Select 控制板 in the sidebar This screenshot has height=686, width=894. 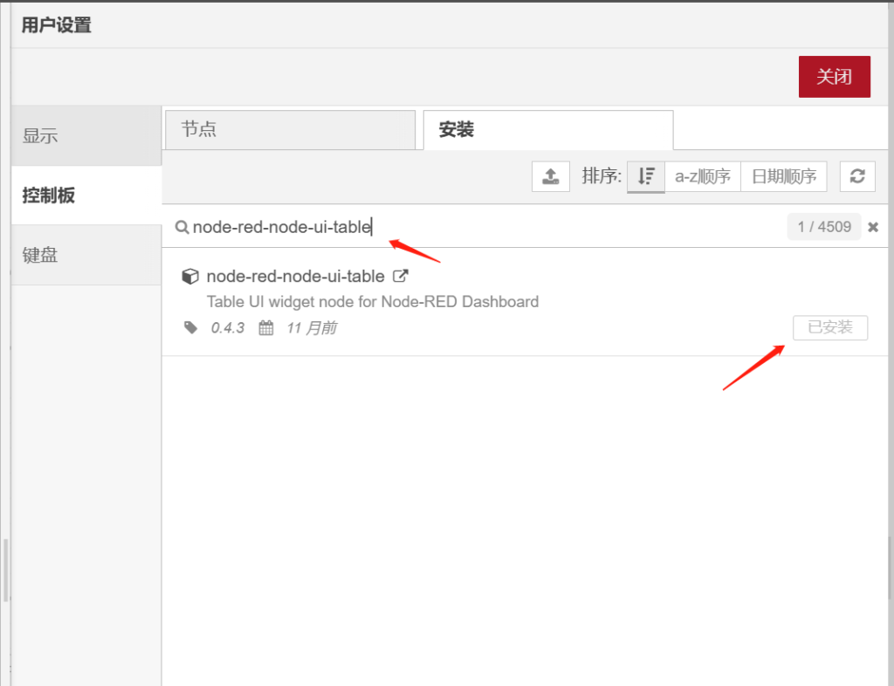tap(86, 196)
